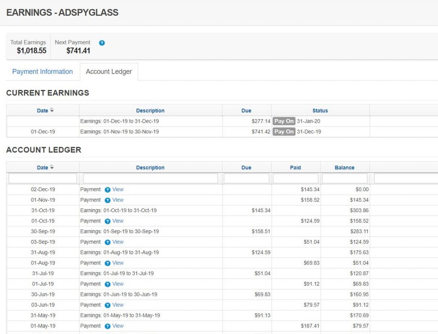The image size is (438, 334).
Task: View the 01-Jul-19 payment details
Action: pyautogui.click(x=118, y=284)
